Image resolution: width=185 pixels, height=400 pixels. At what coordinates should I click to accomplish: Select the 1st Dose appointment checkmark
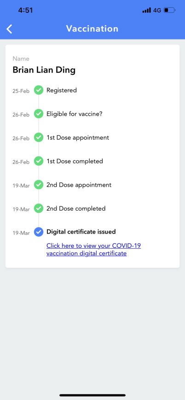(39, 138)
